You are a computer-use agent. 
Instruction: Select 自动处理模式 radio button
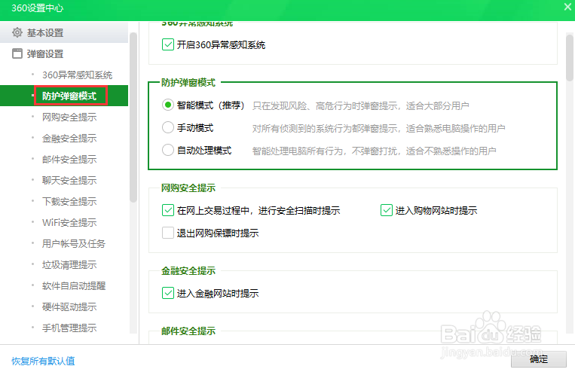tap(167, 151)
